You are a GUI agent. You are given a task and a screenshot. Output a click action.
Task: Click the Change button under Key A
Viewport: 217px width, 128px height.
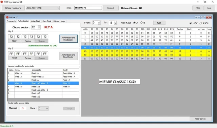pos(42,41)
